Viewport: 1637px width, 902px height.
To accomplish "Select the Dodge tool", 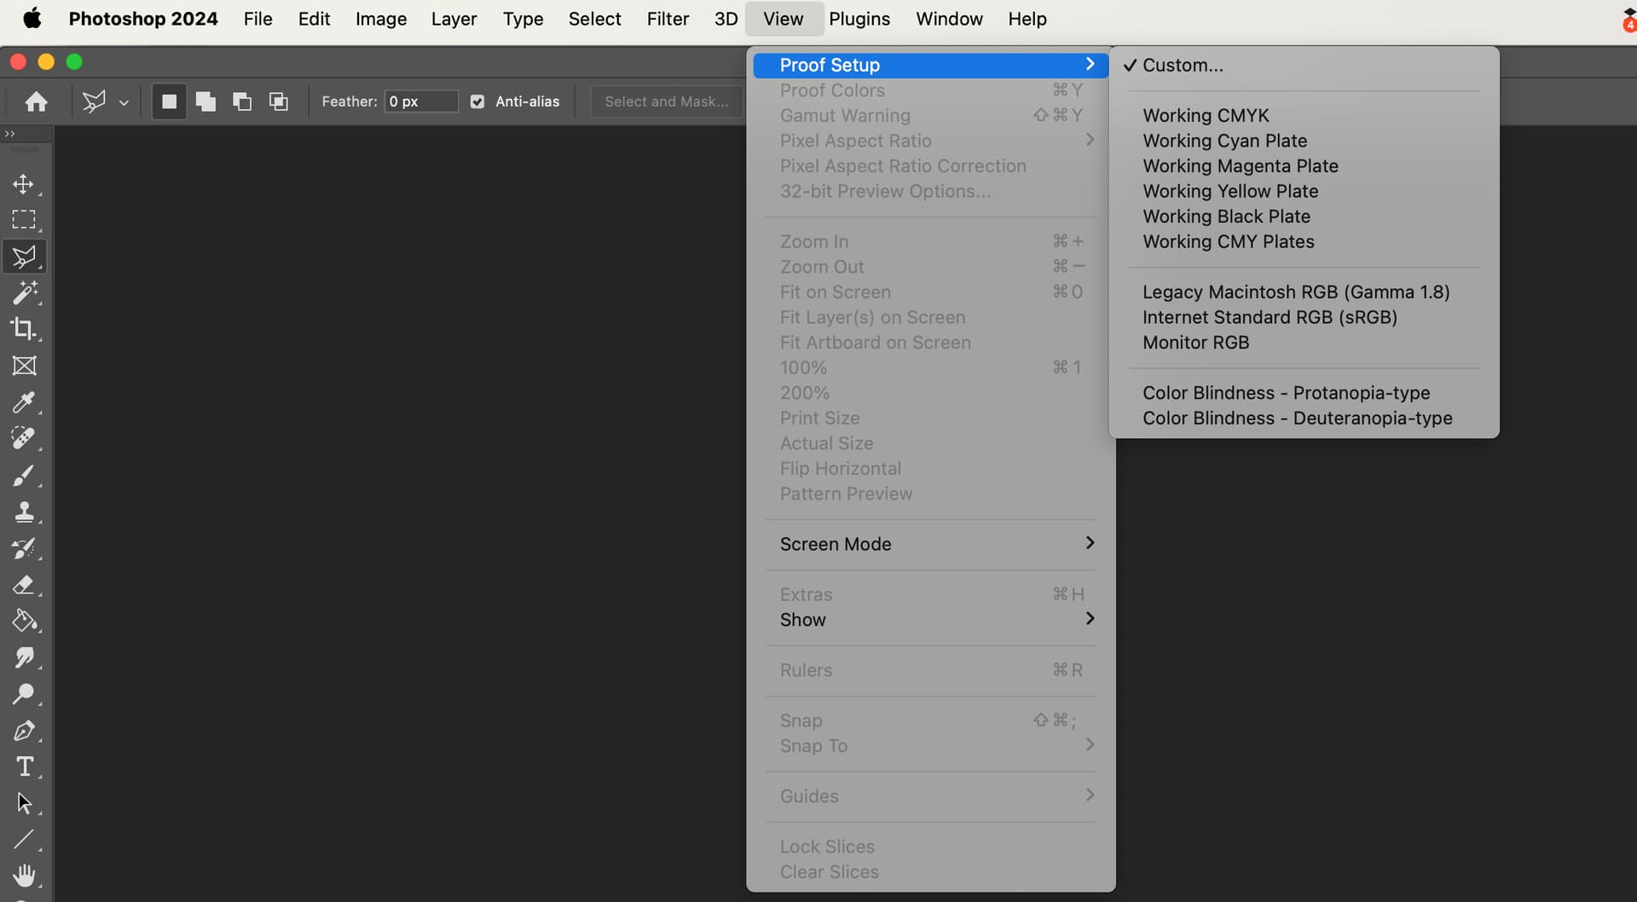I will (x=24, y=694).
